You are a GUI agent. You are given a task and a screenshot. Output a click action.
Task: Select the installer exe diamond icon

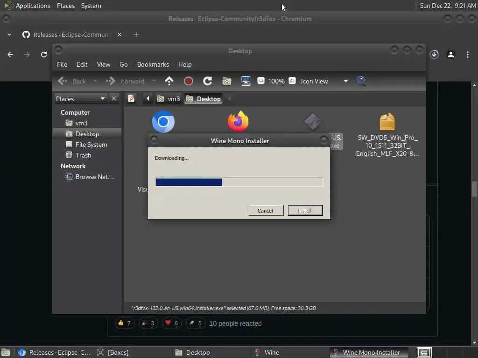pos(312,121)
